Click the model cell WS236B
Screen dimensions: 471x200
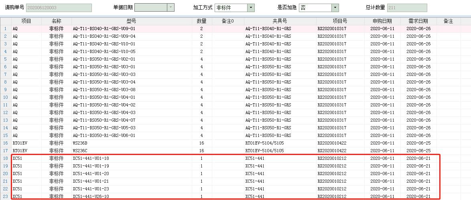pyautogui.click(x=81, y=143)
